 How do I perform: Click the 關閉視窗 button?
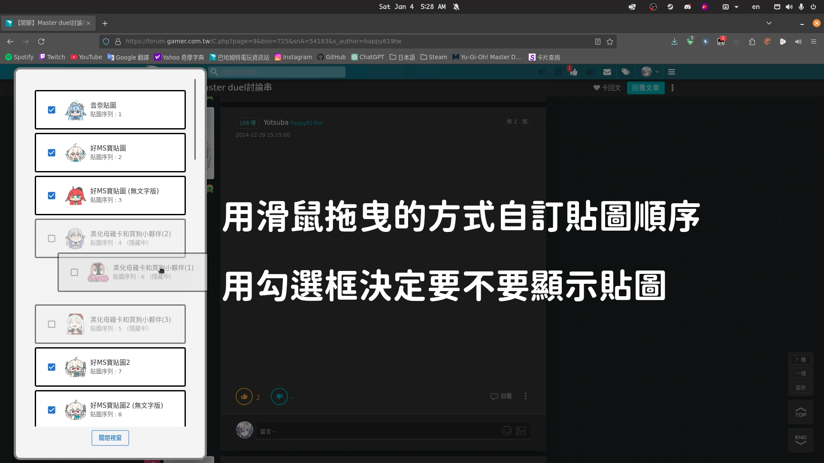click(x=110, y=438)
